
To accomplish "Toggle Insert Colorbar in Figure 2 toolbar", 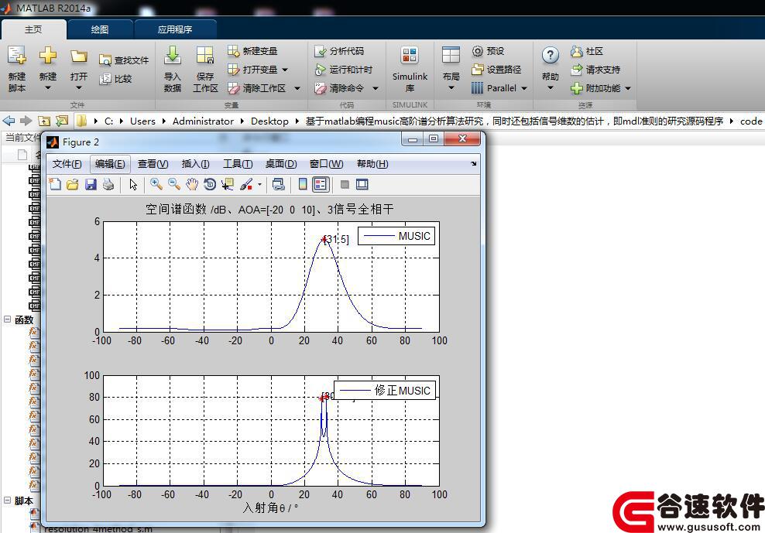I will (x=303, y=184).
